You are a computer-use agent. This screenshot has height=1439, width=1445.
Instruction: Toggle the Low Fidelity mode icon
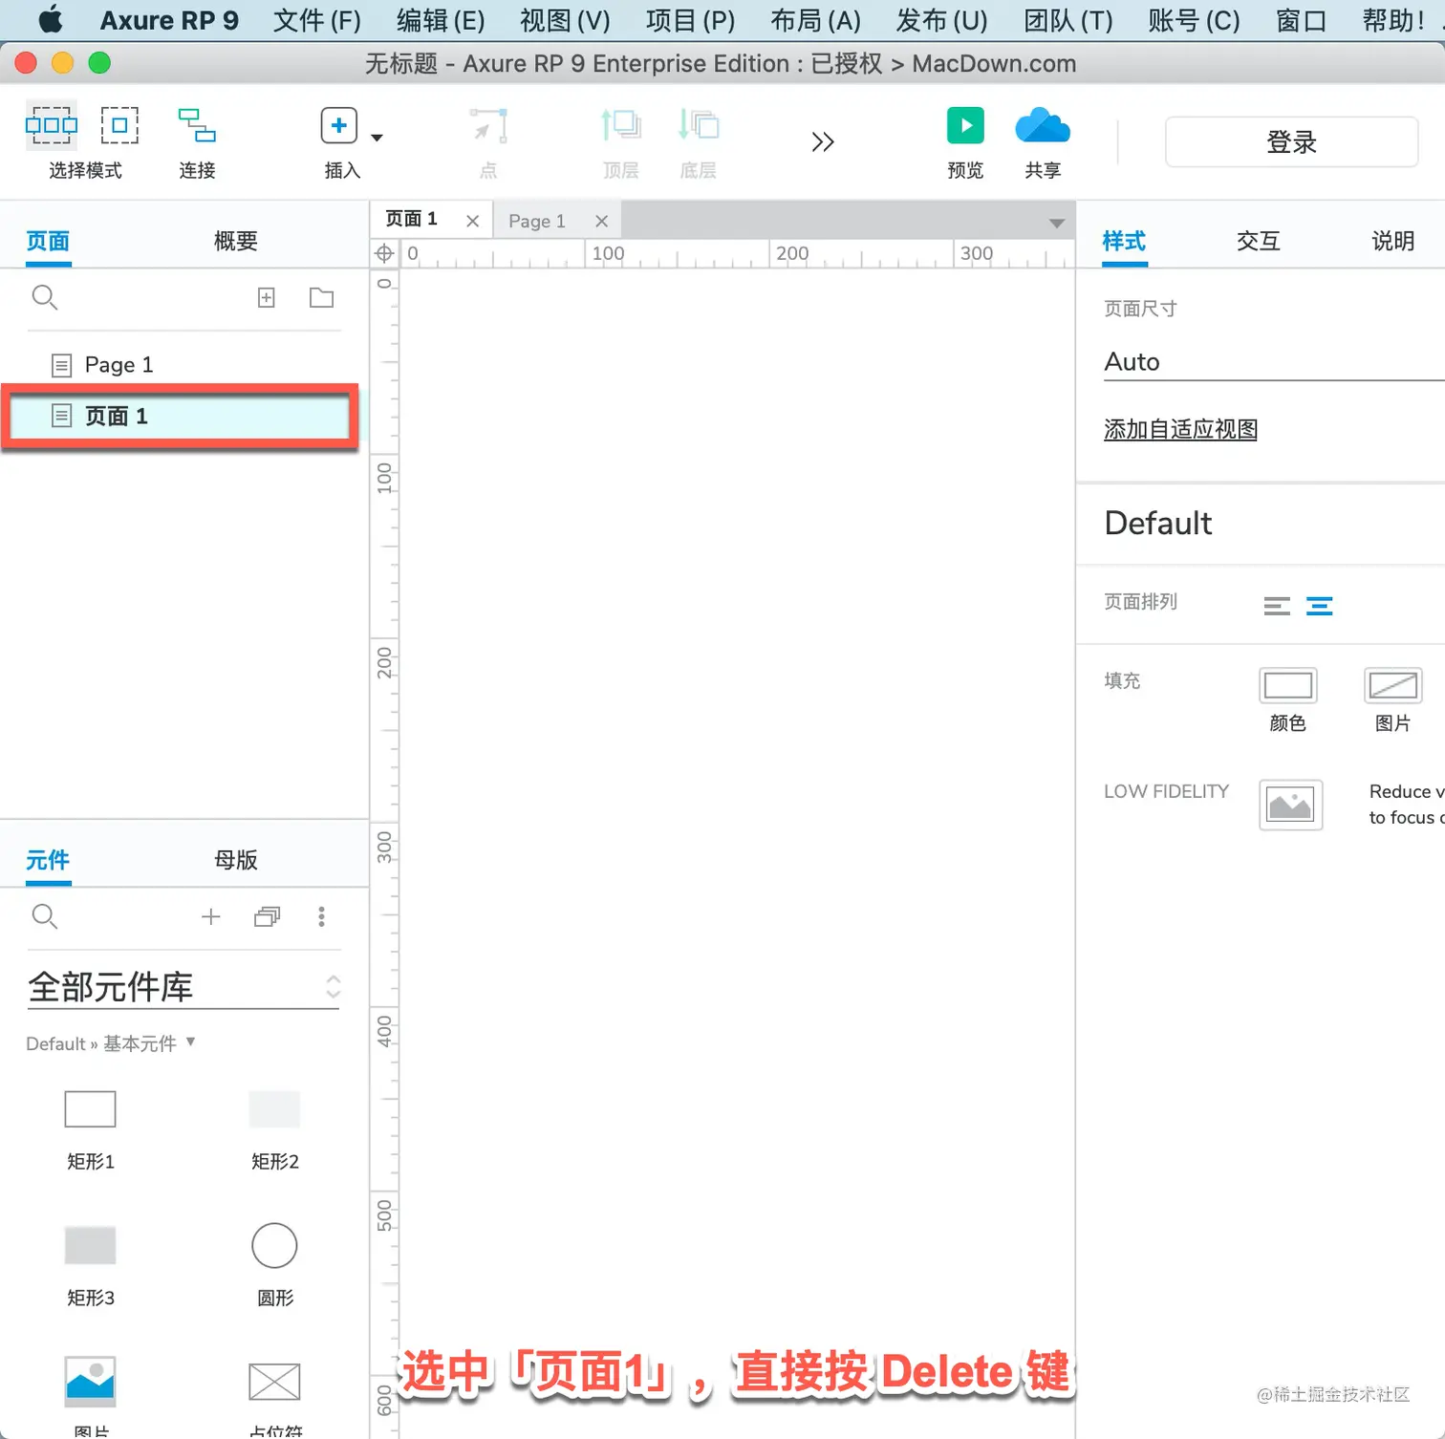(x=1290, y=805)
